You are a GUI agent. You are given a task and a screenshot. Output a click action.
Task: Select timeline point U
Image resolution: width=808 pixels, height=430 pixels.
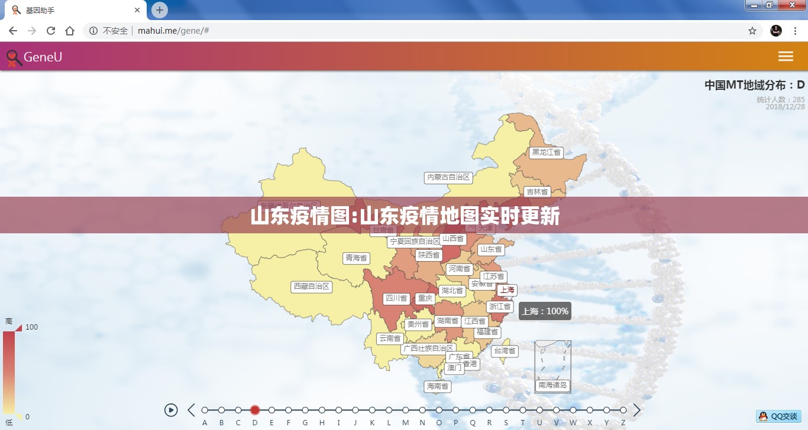tap(539, 410)
